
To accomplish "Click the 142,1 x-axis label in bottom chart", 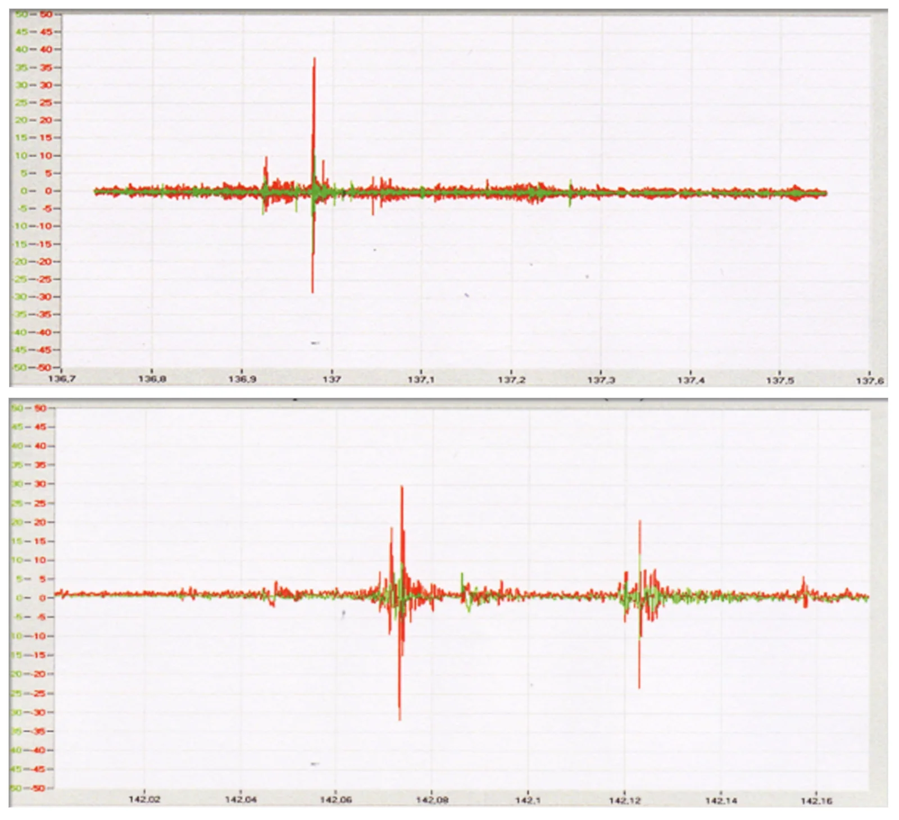I will coord(528,800).
